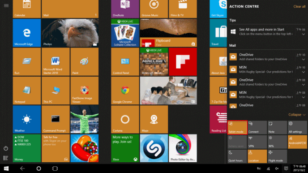Open the Xbox tile
This screenshot has width=308, height=173.
pyautogui.click(x=125, y=148)
